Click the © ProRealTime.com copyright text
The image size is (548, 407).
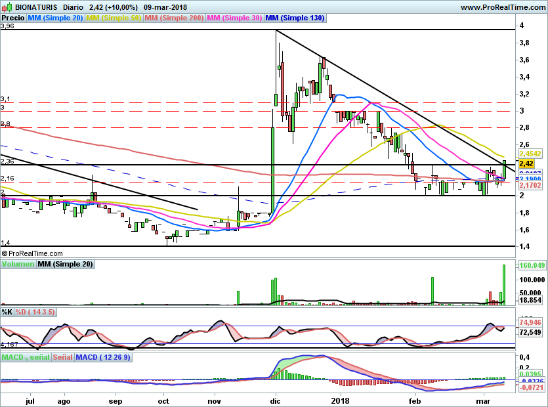pos(32,253)
